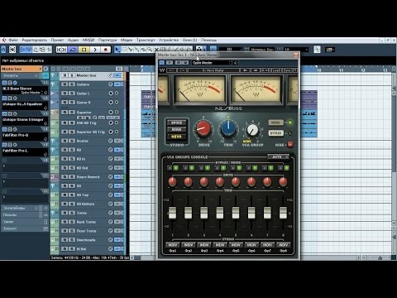The image size is (397, 298).
Task: Open the МИДИ menu
Action: pyautogui.click(x=88, y=40)
